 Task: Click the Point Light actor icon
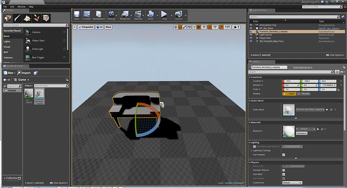coord(28,49)
